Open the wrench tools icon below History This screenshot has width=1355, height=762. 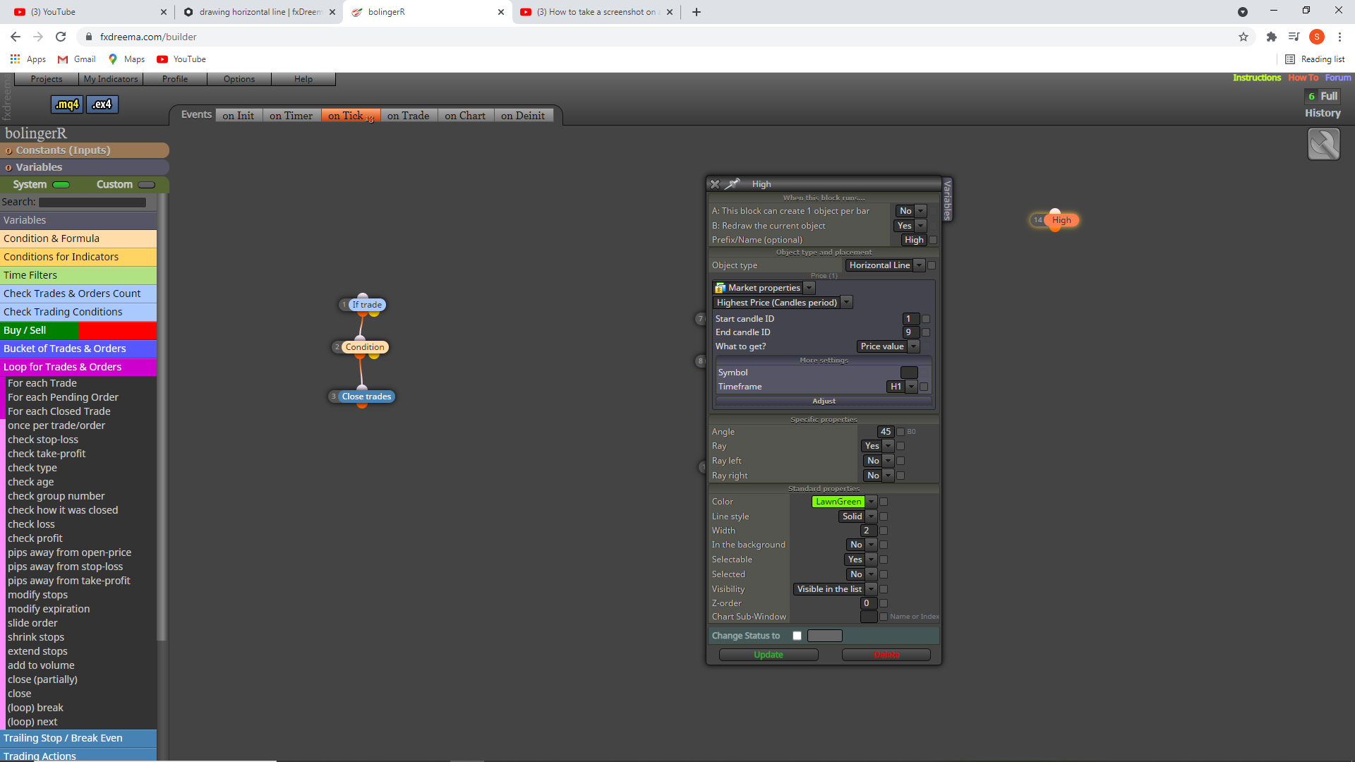[1323, 145]
